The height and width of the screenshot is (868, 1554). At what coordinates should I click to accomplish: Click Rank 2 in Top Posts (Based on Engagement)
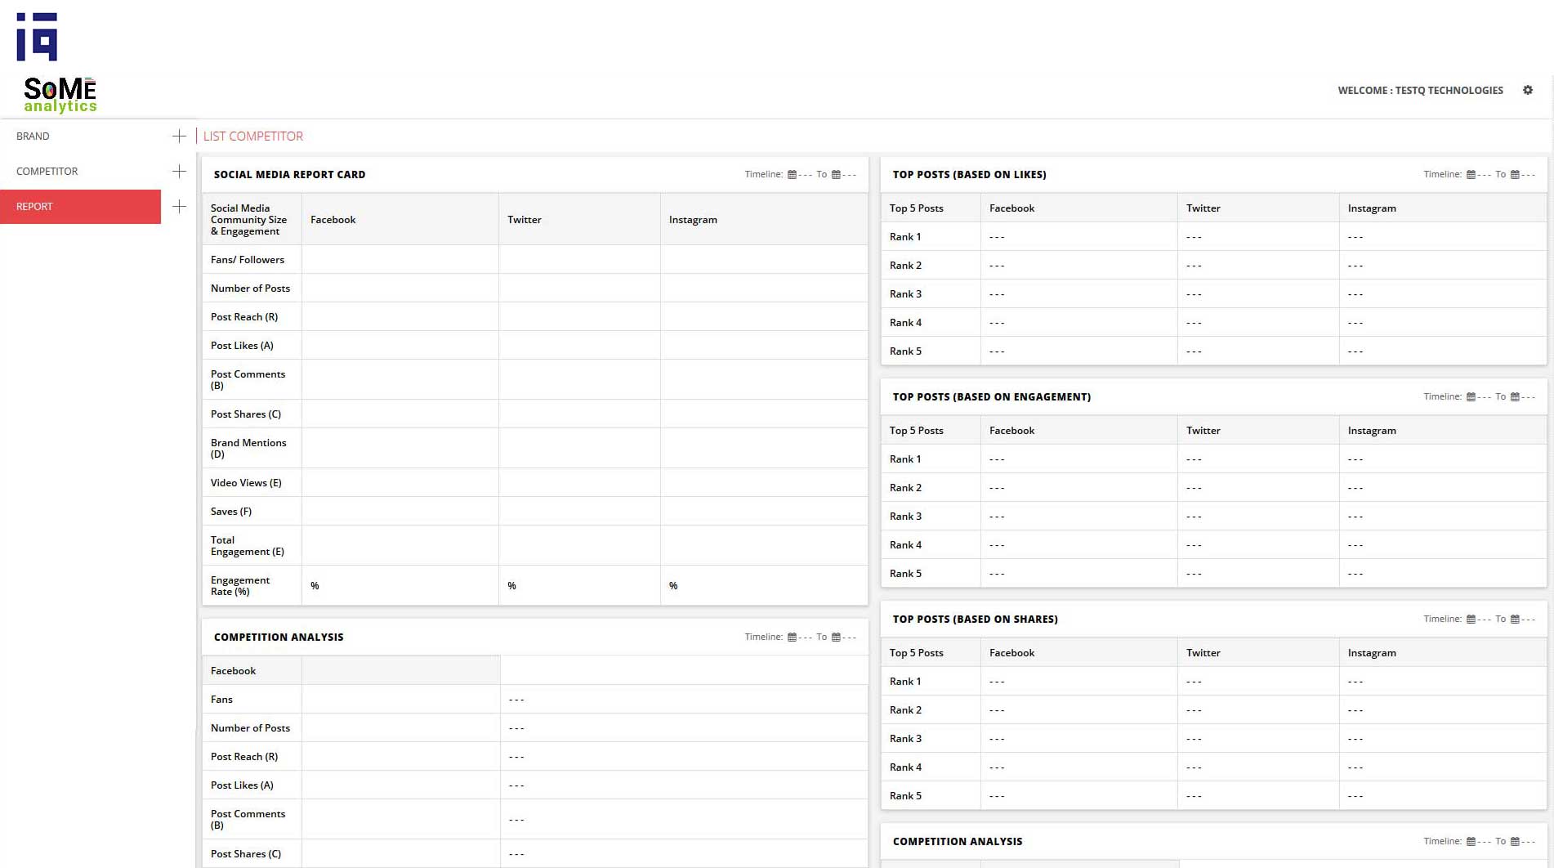(905, 487)
